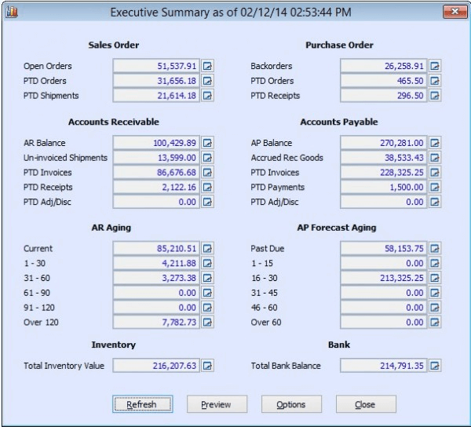Open drill-down icon for Sales Open Orders
471x427 pixels.
tap(207, 66)
